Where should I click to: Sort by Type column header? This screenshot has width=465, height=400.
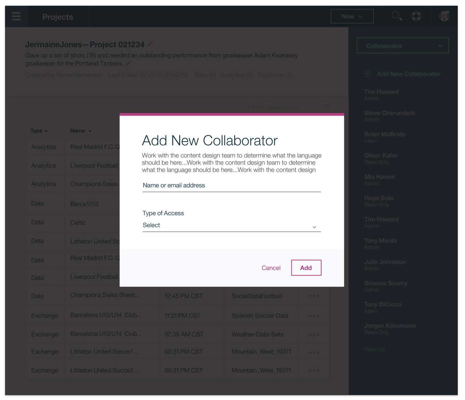pos(39,131)
